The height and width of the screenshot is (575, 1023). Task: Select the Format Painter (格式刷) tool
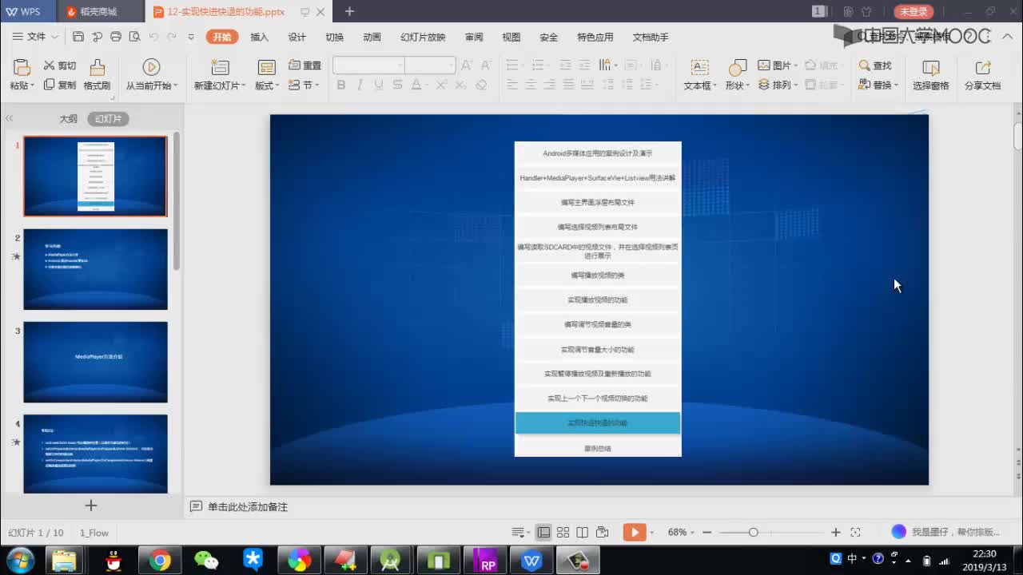pyautogui.click(x=97, y=74)
